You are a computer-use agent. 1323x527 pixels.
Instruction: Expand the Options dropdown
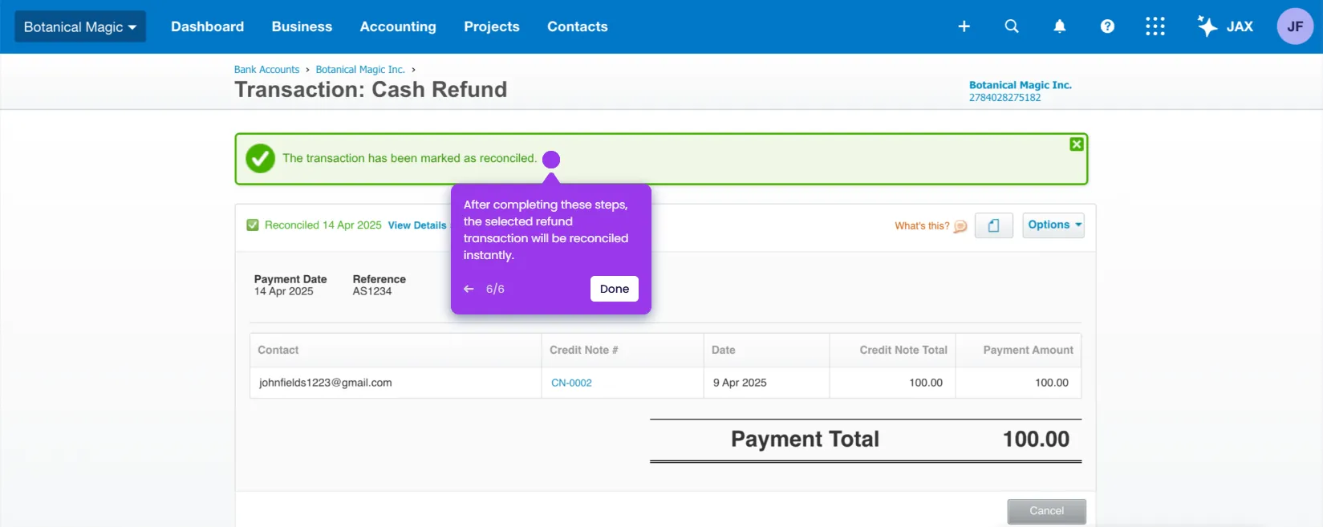[x=1053, y=225]
